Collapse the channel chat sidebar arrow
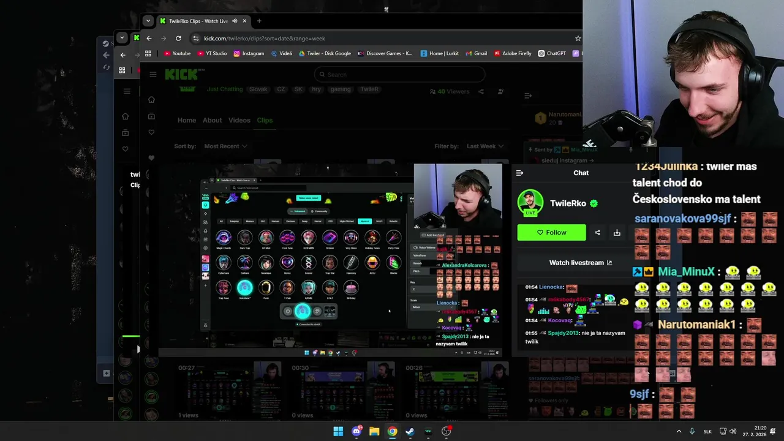Viewport: 784px width, 441px height. (x=528, y=96)
